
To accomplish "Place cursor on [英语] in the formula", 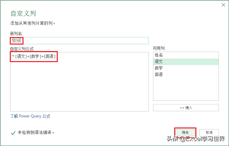I will (50, 56).
